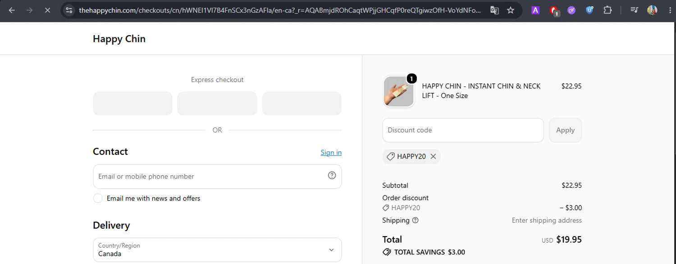Click the Delivery heading

[111, 225]
